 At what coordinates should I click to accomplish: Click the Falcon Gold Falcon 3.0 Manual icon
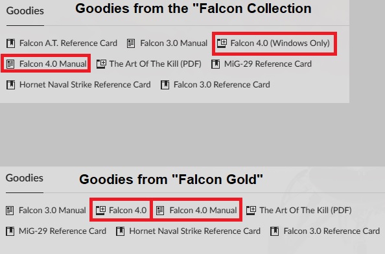point(10,211)
